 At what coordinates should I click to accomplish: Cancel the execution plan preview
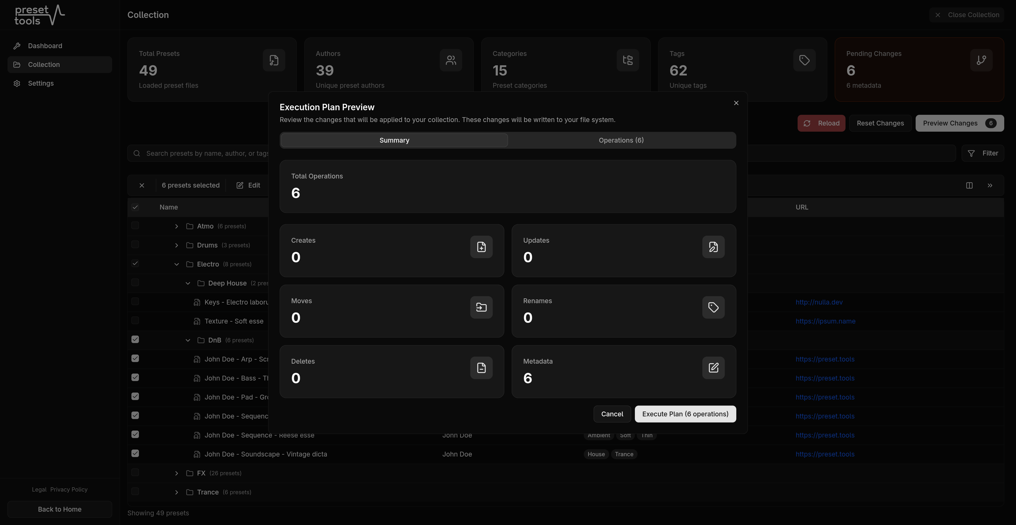pyautogui.click(x=612, y=414)
